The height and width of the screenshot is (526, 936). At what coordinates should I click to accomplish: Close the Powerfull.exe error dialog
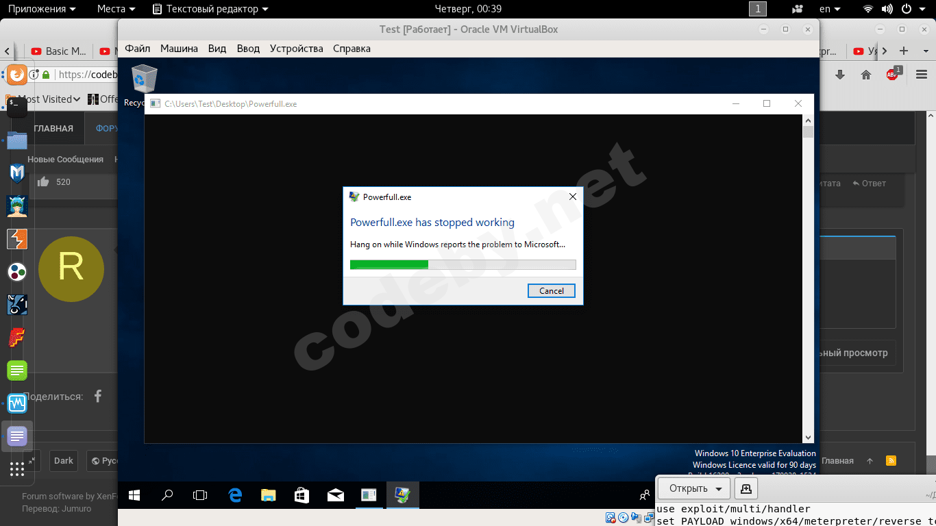(573, 197)
